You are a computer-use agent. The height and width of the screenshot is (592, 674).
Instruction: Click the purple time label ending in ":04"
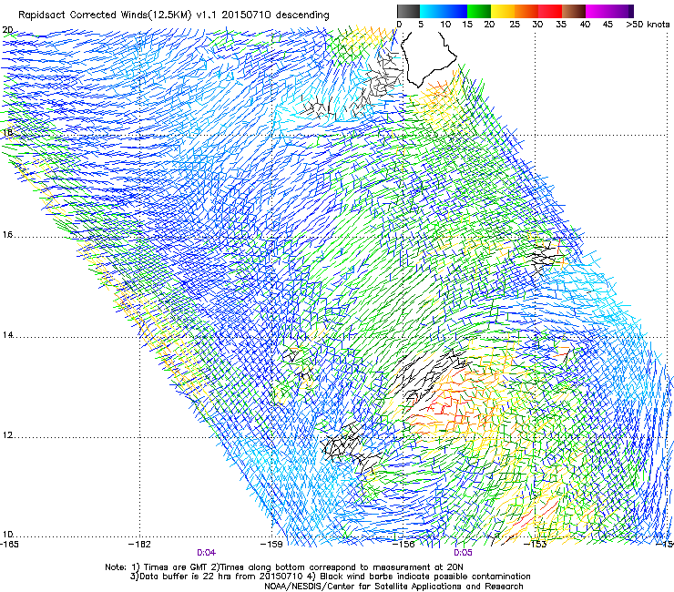pos(207,553)
